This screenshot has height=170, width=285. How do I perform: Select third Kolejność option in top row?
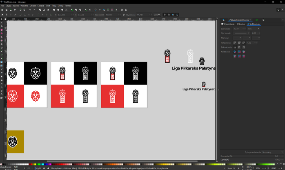pos(244,52)
